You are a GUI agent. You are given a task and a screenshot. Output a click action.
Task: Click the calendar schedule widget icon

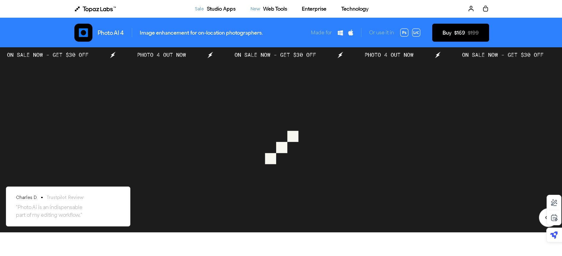point(554,218)
